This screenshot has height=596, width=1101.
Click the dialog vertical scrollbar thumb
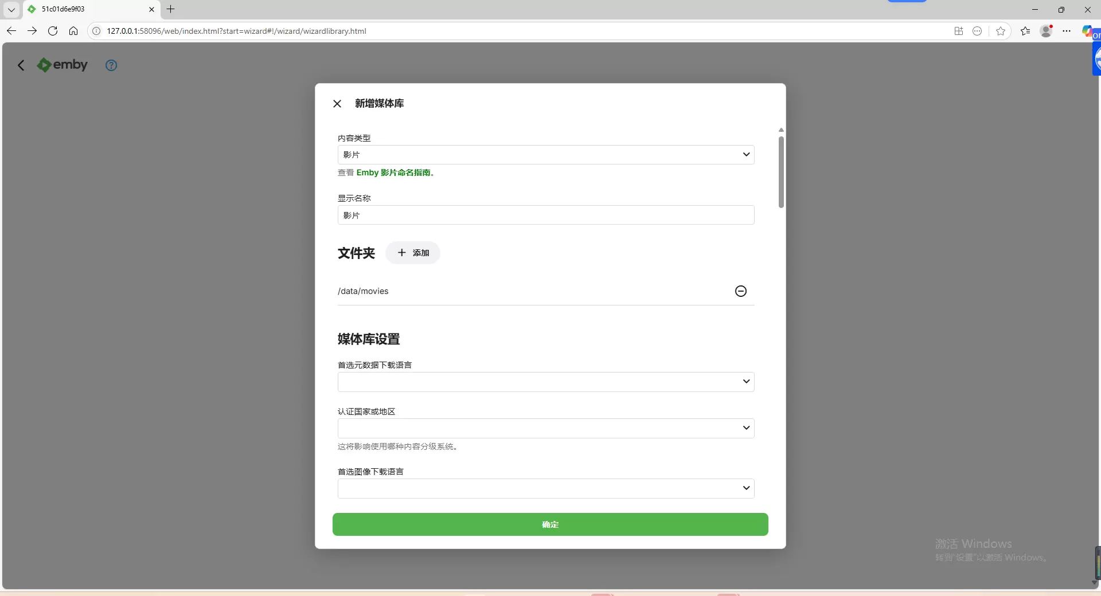781,172
